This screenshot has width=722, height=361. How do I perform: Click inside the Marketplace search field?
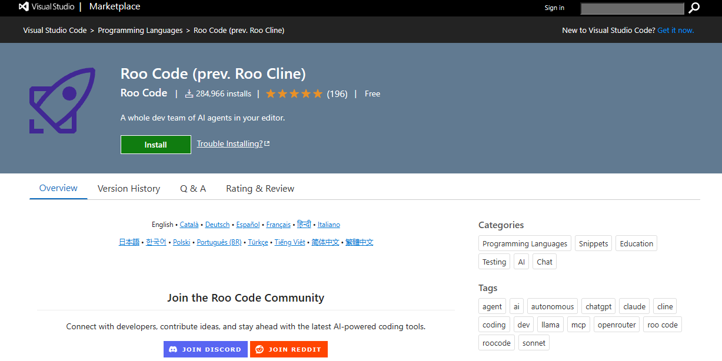coord(632,8)
